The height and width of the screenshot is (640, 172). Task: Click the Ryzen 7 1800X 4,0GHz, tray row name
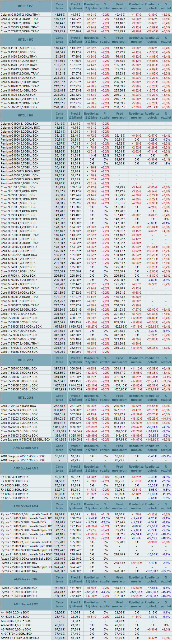(x=19, y=571)
